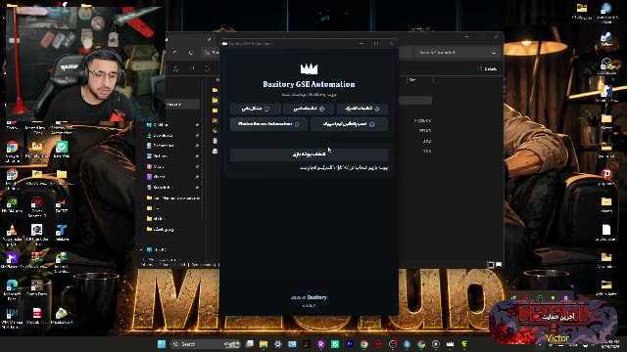Select the top-right option with gear icon

(362, 109)
